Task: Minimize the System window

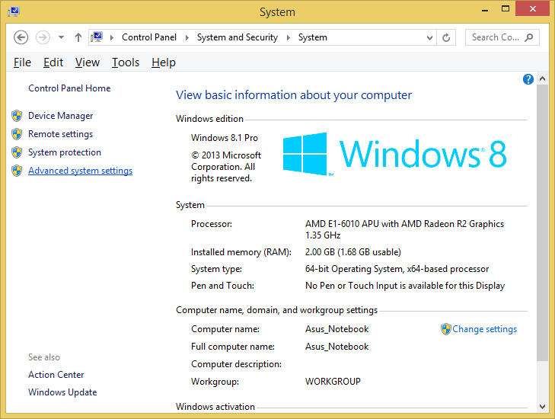Action: coord(485,9)
